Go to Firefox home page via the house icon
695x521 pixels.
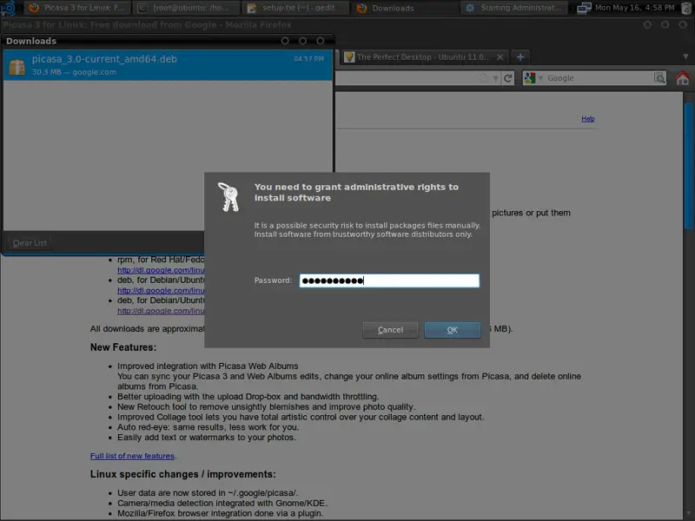point(683,78)
